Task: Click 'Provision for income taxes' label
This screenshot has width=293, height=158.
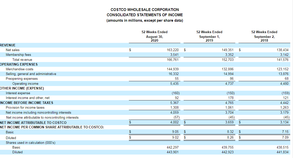Action: [25, 108]
